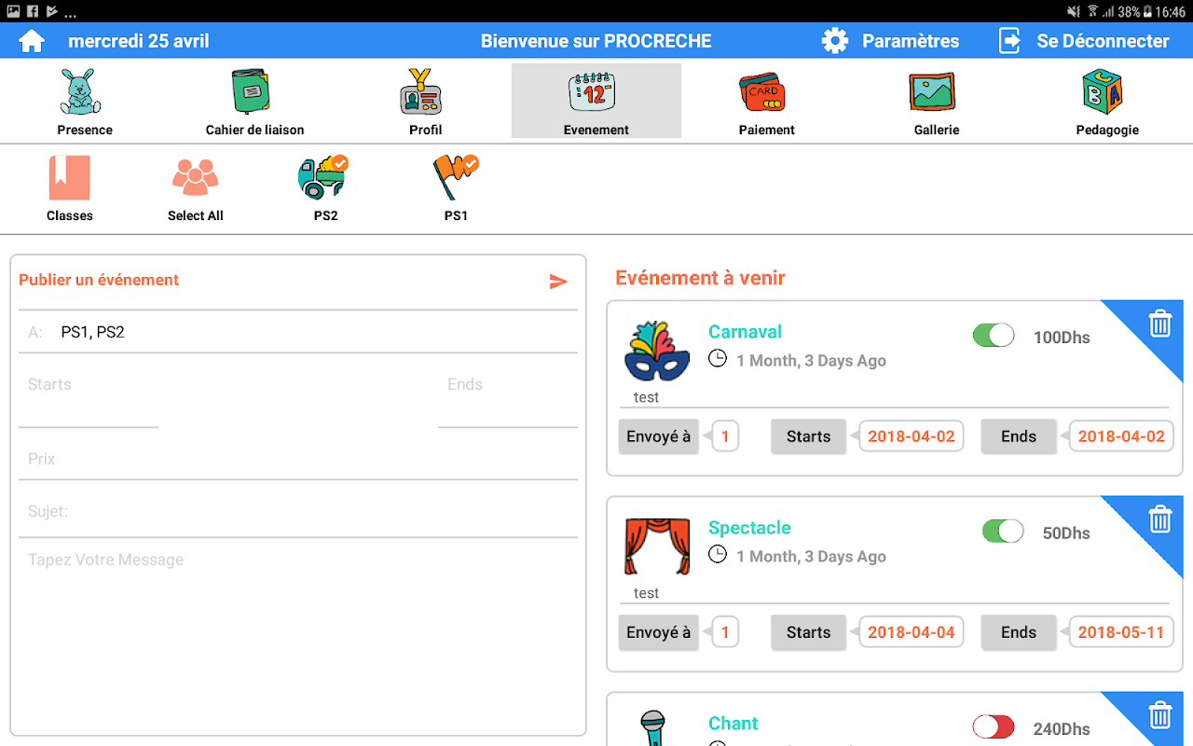This screenshot has width=1193, height=746.
Task: Click the 100Dhs price of Carnaval
Action: [1062, 338]
